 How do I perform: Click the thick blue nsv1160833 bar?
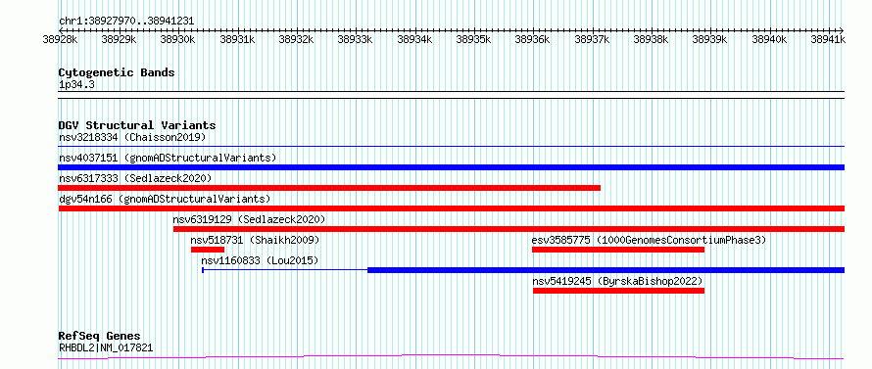tap(606, 270)
